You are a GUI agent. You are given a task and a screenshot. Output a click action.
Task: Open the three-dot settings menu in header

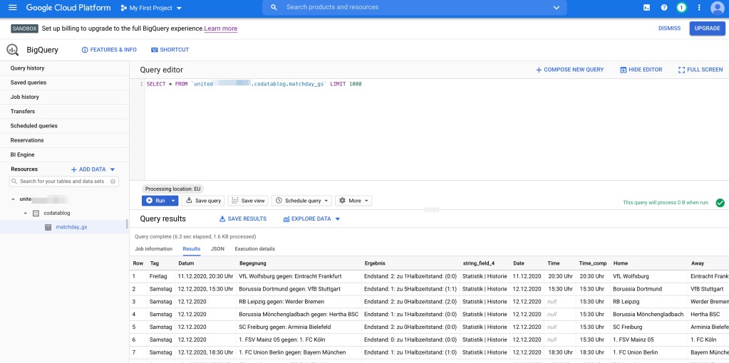[x=699, y=7]
